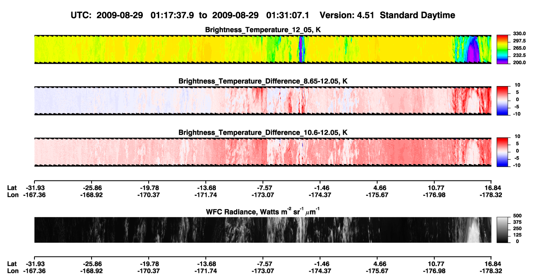Screen dimensions: 546x280
Task: Click the Lon label on the bottom axis
Action: [13, 271]
